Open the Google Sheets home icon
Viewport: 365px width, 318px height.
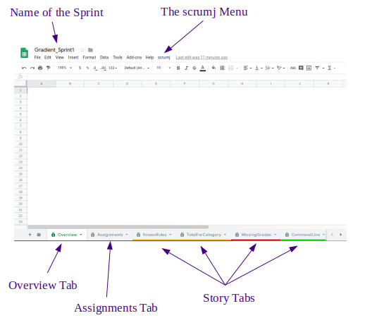click(x=24, y=53)
